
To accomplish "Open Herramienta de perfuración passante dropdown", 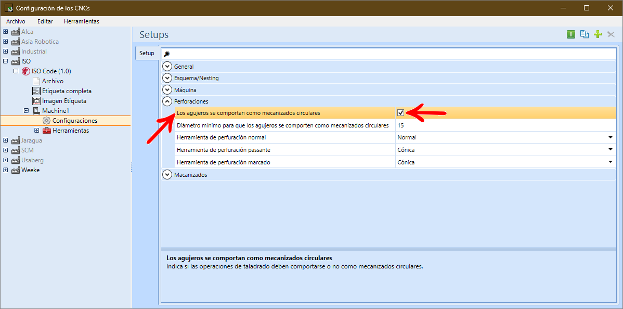I will tap(611, 150).
